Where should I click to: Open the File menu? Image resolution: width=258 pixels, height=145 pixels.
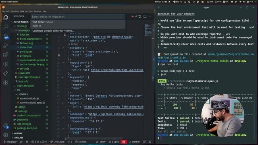(3, 11)
